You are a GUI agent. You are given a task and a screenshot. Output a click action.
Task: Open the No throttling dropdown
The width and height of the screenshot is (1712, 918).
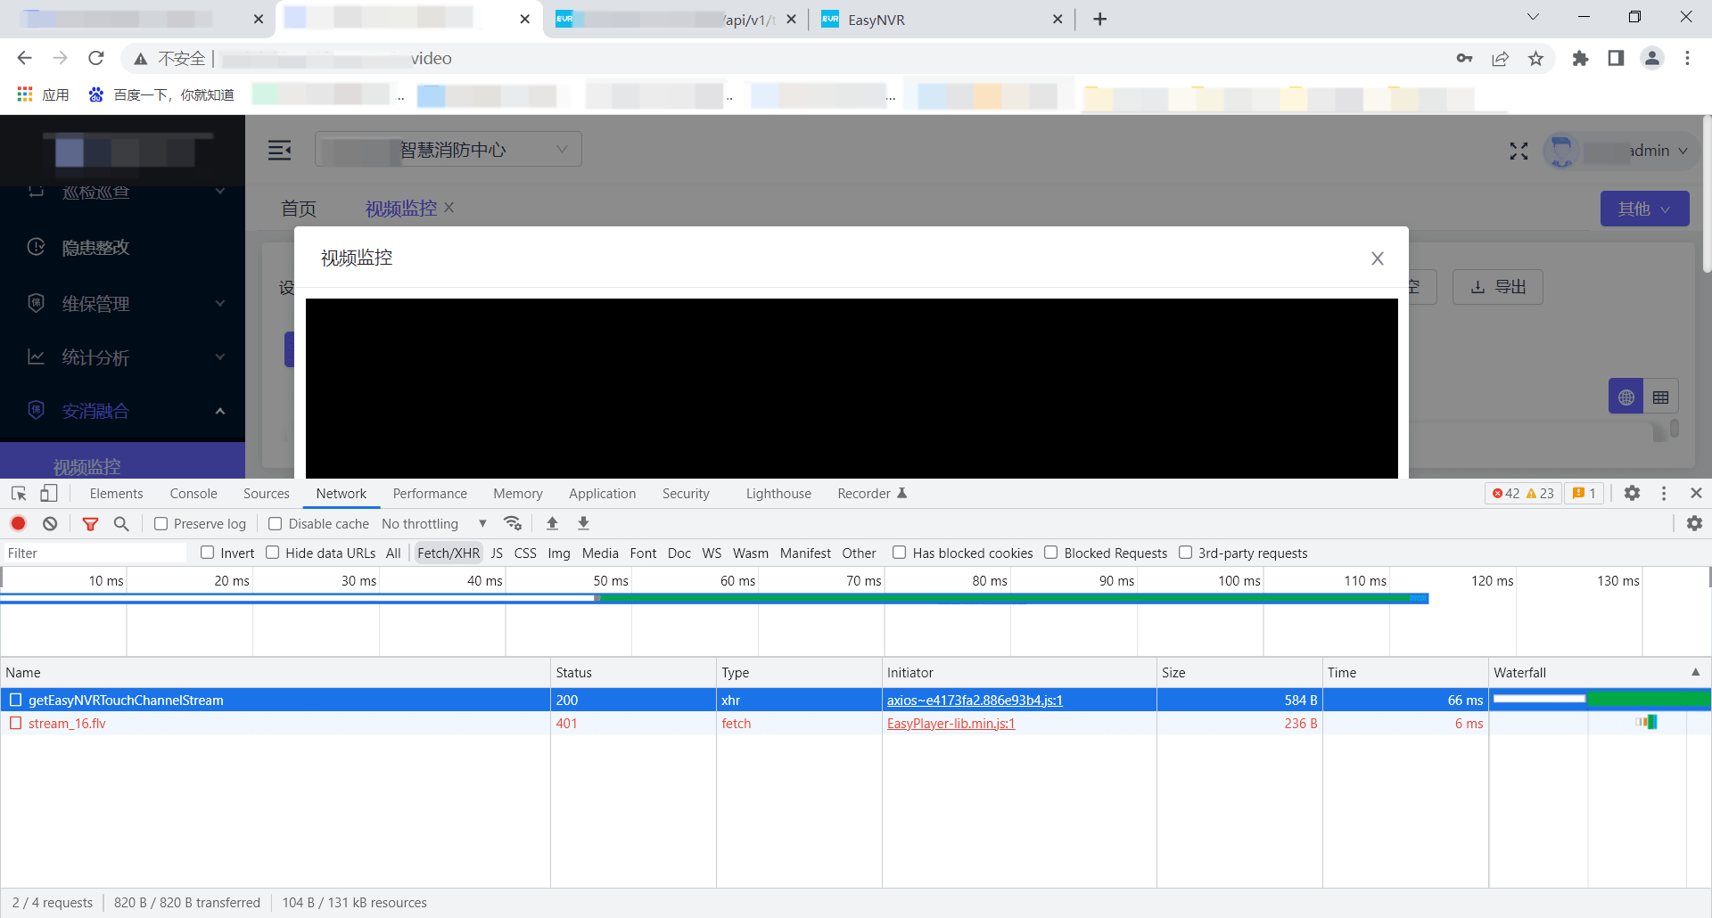tap(434, 524)
